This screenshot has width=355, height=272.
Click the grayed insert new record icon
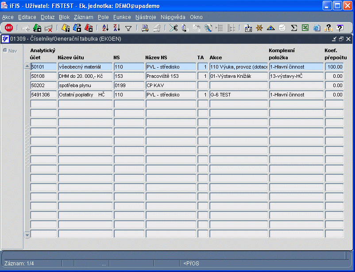coord(25,28)
